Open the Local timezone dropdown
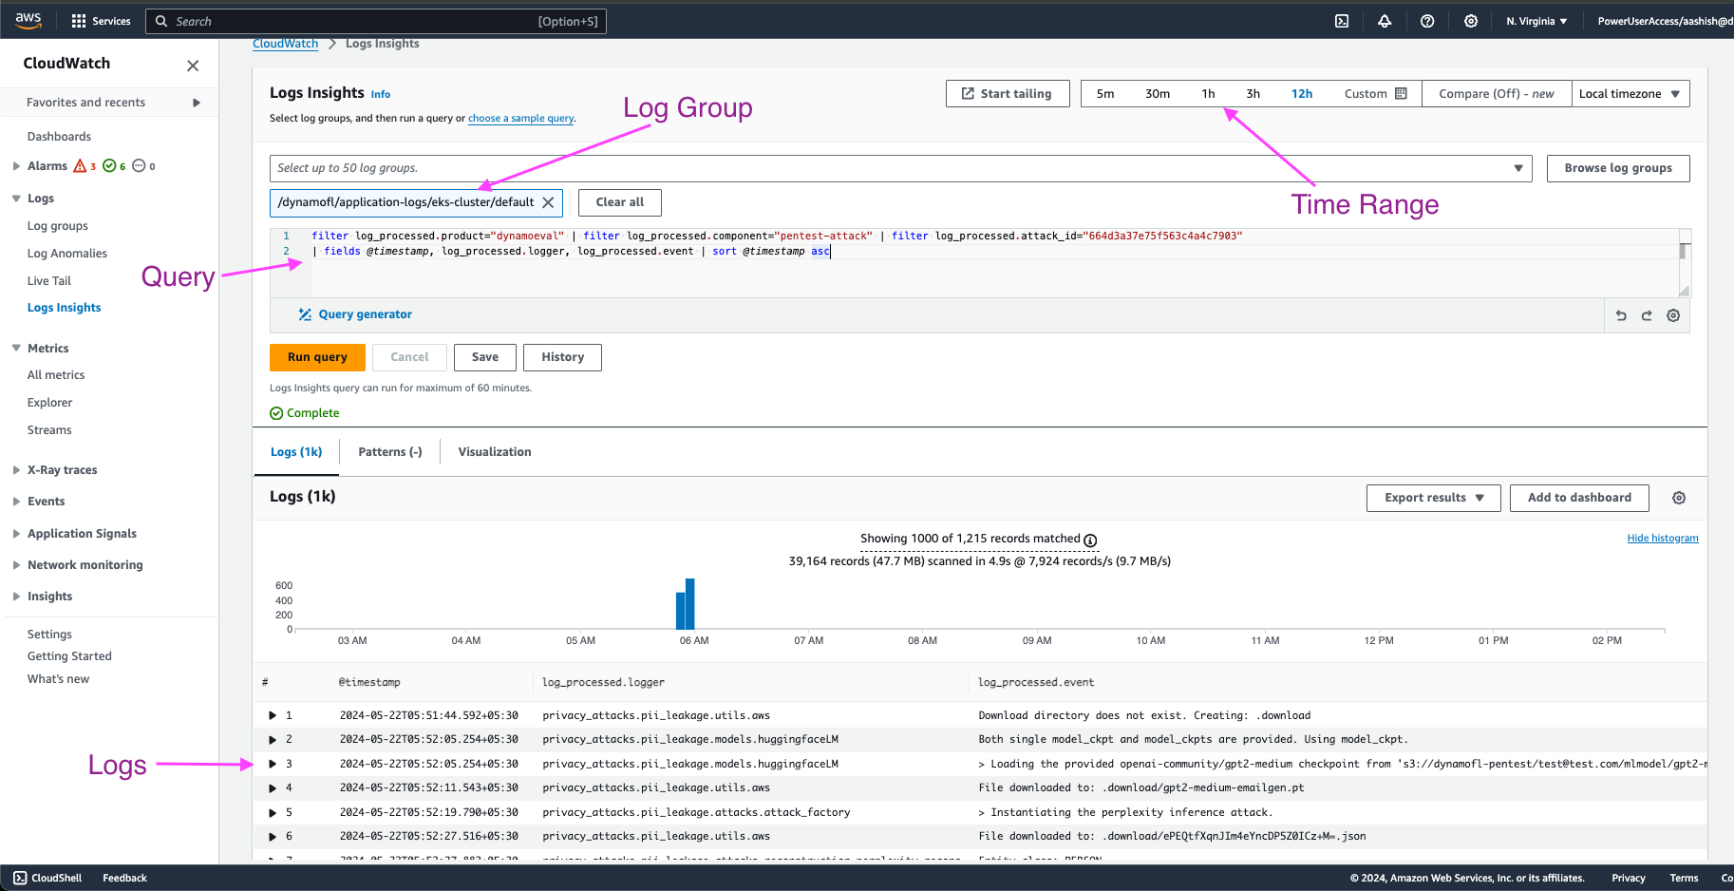Image resolution: width=1734 pixels, height=891 pixels. [1630, 93]
